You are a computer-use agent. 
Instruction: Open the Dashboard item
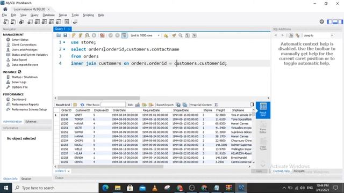[19, 99]
